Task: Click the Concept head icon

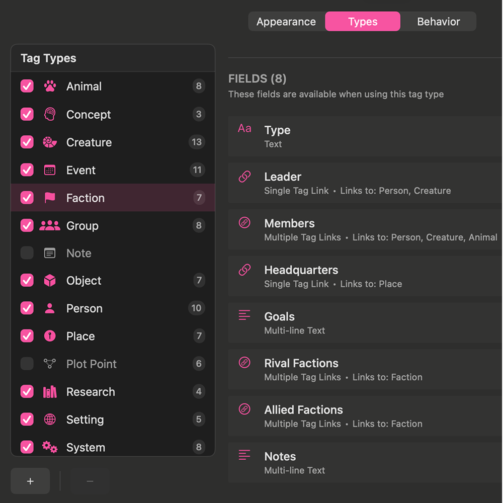Action: 49,114
